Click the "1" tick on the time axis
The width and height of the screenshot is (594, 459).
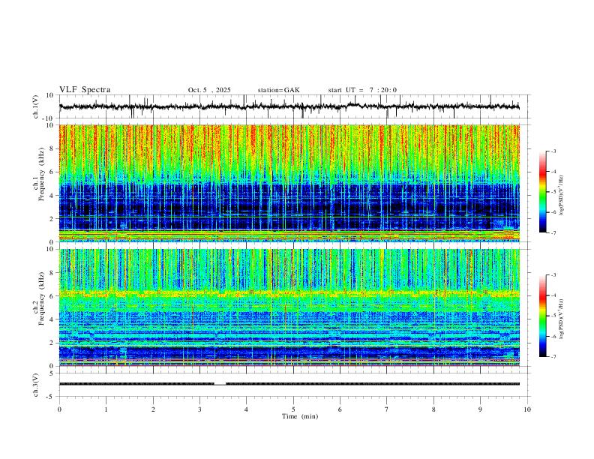click(x=106, y=409)
